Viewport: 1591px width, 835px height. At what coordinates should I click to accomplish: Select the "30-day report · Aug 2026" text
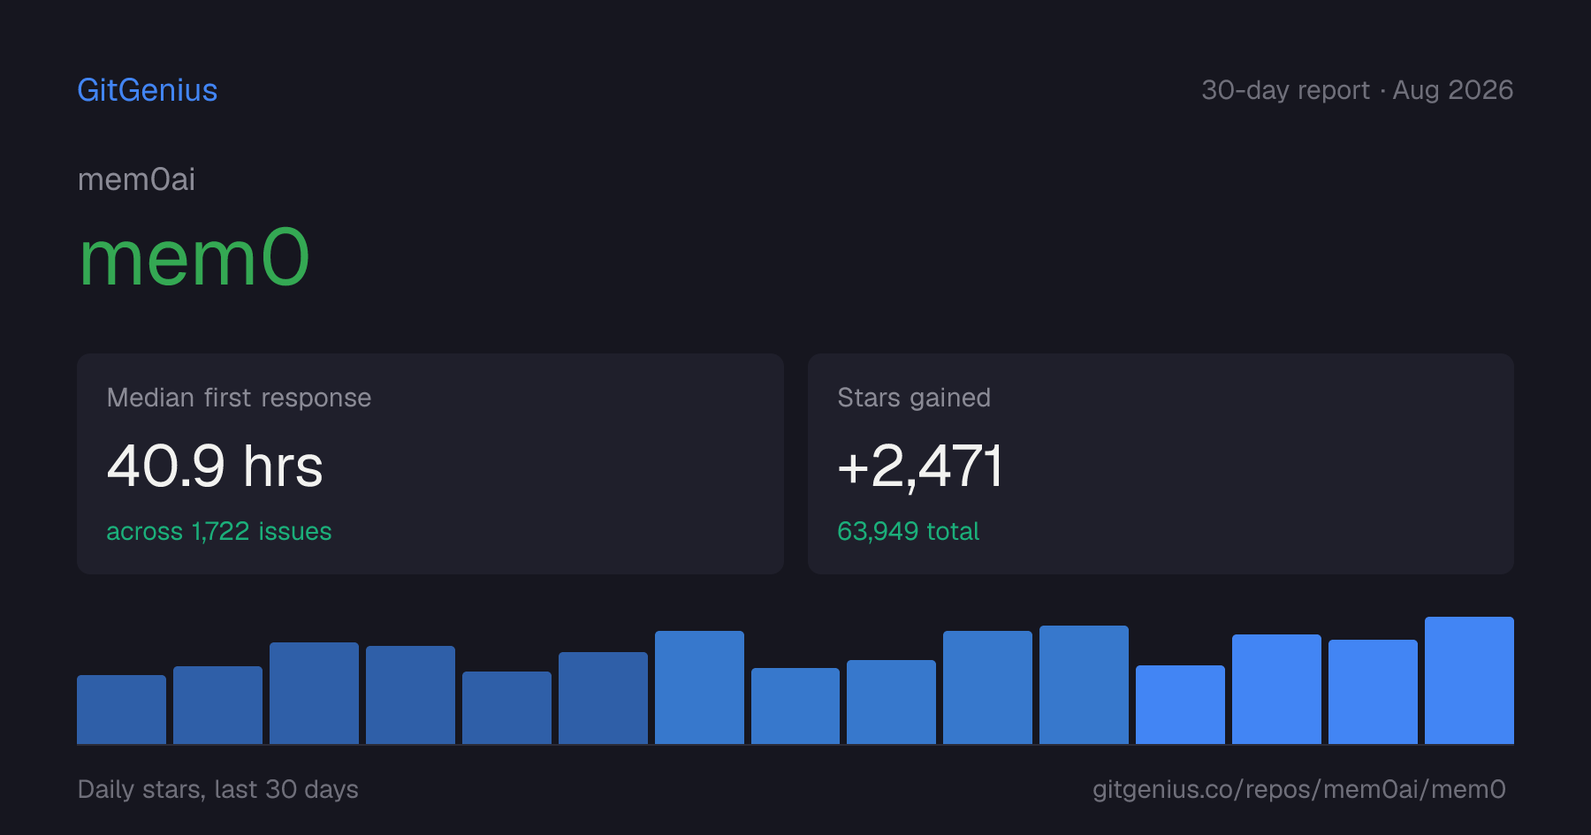coord(1358,90)
